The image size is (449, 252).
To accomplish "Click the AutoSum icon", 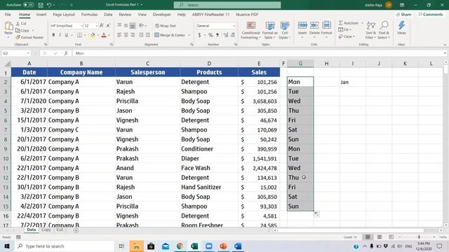I will (x=341, y=23).
